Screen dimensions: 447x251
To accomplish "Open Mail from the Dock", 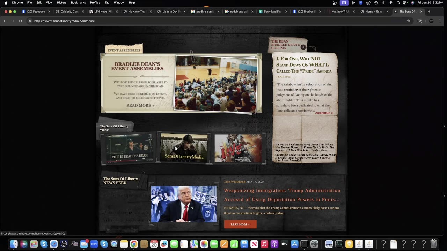I will pos(84,244).
